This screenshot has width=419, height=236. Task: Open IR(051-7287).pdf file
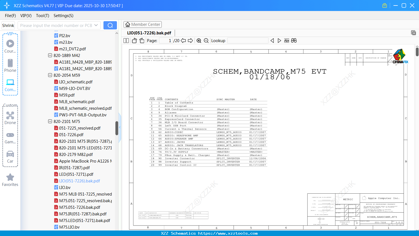pyautogui.click(x=72, y=168)
